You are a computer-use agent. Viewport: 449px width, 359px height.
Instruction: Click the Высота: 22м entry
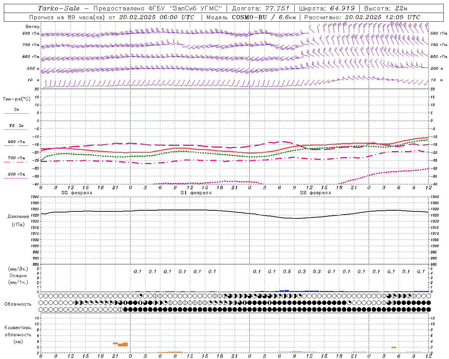click(x=386, y=8)
